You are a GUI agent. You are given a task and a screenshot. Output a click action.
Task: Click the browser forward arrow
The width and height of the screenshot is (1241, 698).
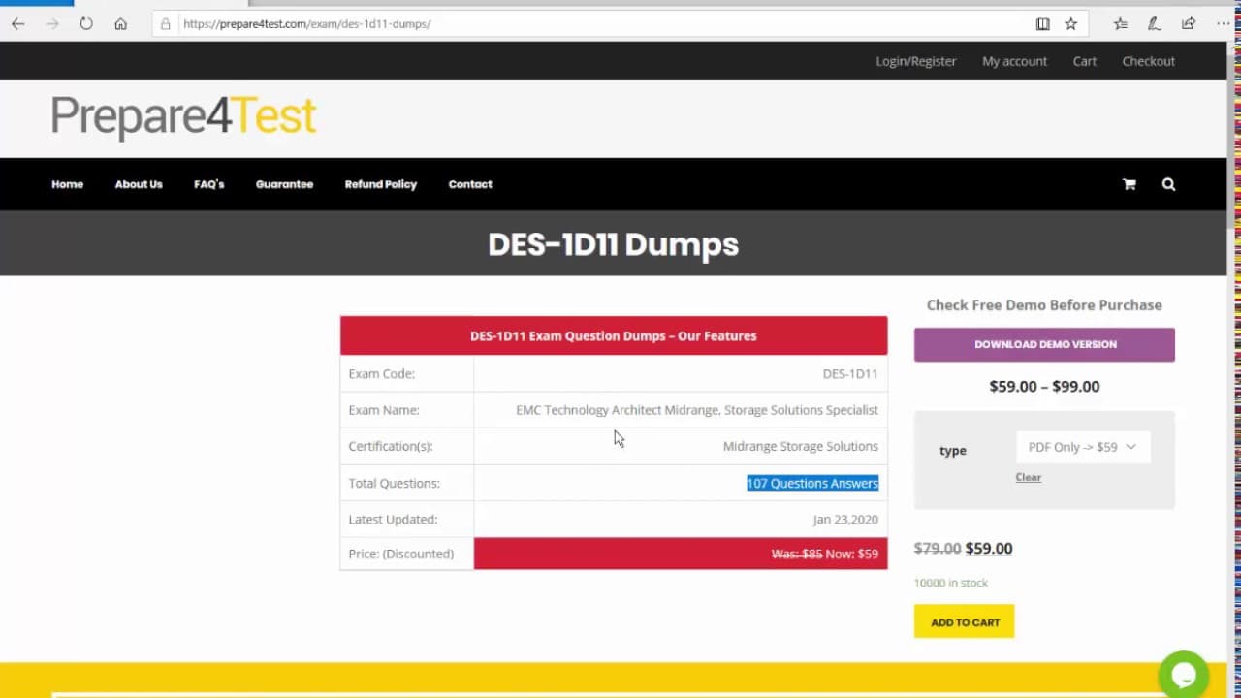tap(52, 23)
